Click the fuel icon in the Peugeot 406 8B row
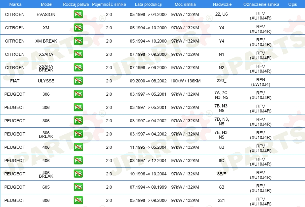 pos(78,147)
